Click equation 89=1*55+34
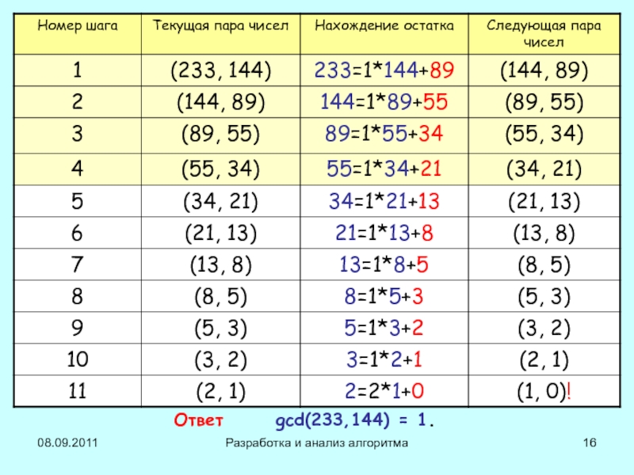This screenshot has width=634, height=475. [384, 133]
